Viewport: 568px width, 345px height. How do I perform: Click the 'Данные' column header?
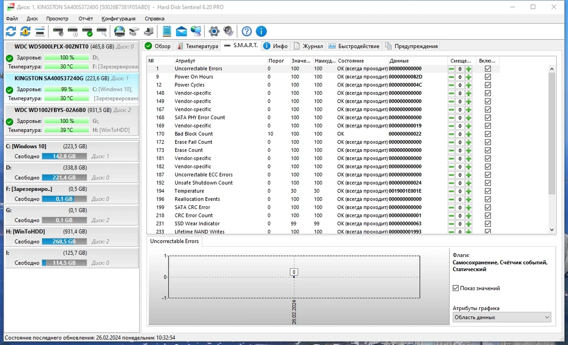tap(417, 61)
